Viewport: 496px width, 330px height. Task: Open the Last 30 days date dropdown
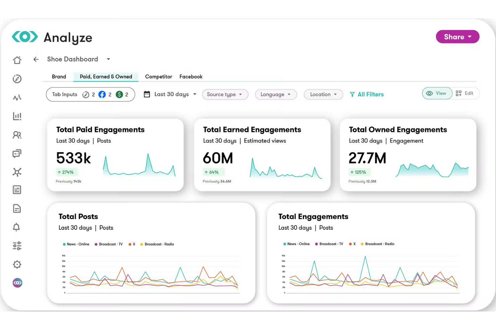(x=175, y=94)
